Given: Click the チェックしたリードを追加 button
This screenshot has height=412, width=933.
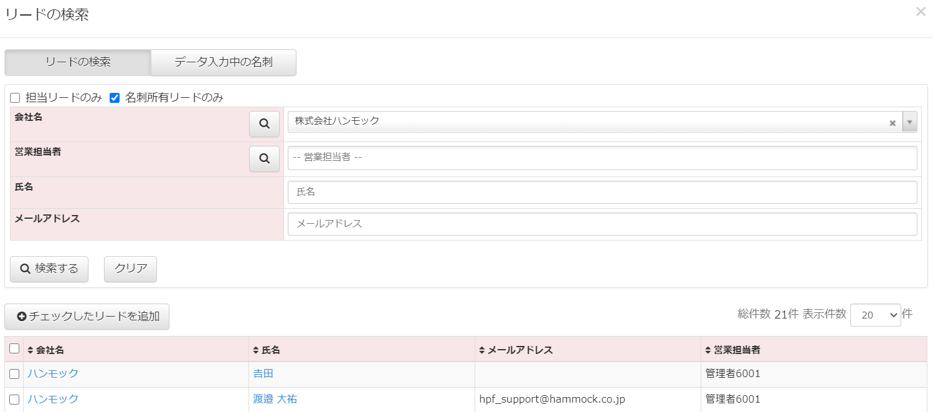Looking at the screenshot, I should click(x=87, y=317).
